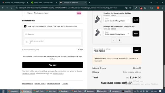The height and width of the screenshot is (93, 165).
Task: Click the muted volume tray icon
Action: [x=144, y=91]
